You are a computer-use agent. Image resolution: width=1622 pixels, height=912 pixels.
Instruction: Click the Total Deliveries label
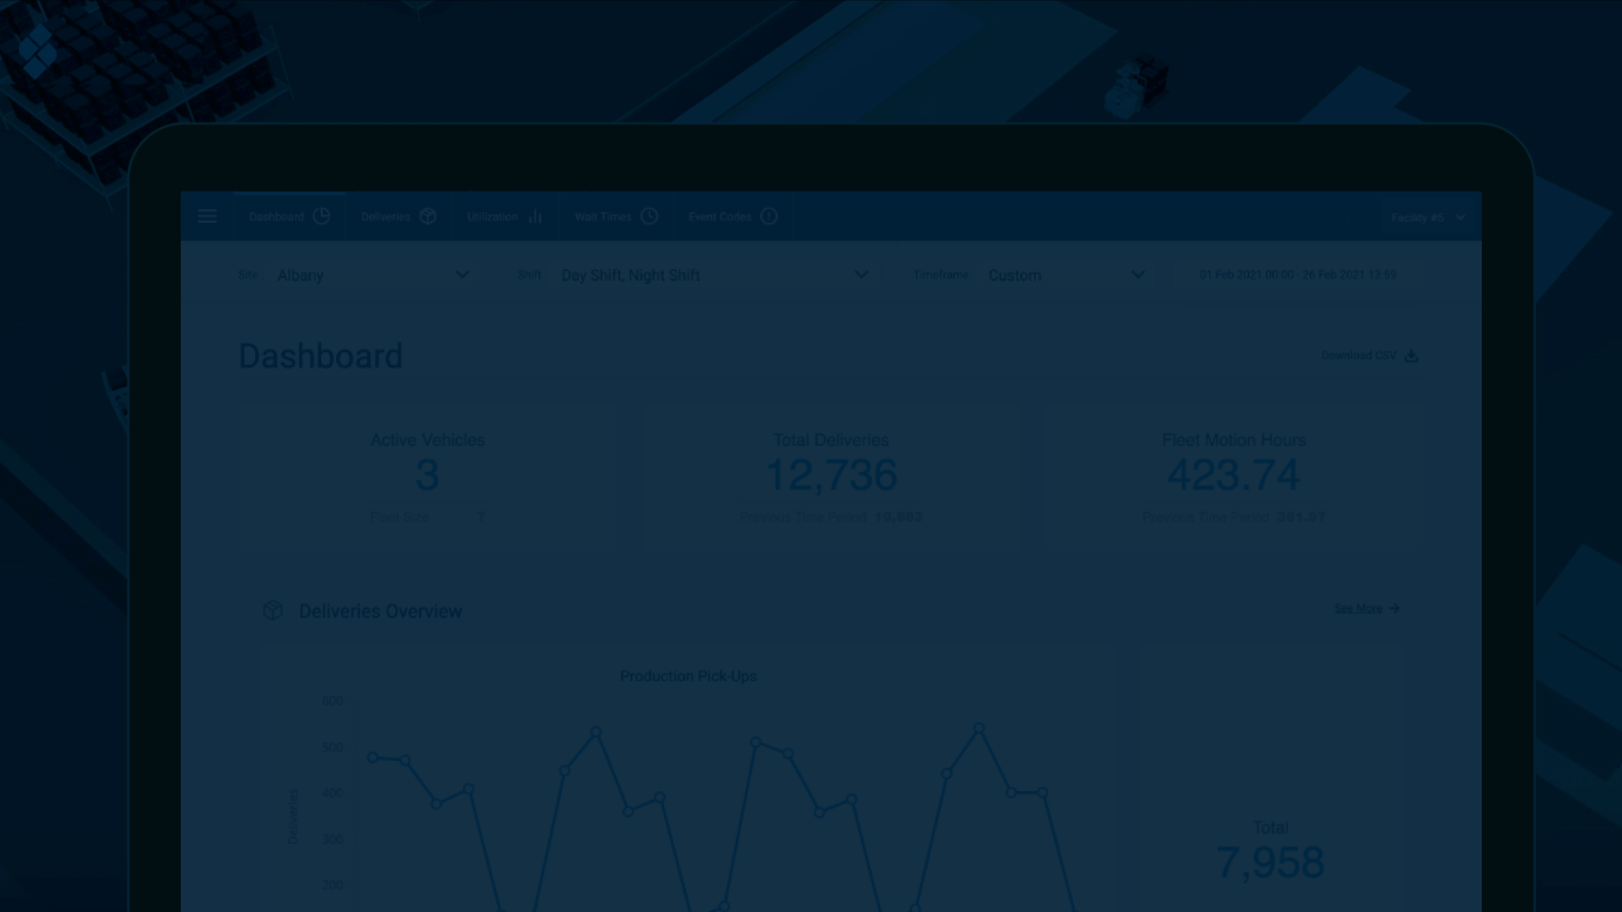pyautogui.click(x=831, y=440)
